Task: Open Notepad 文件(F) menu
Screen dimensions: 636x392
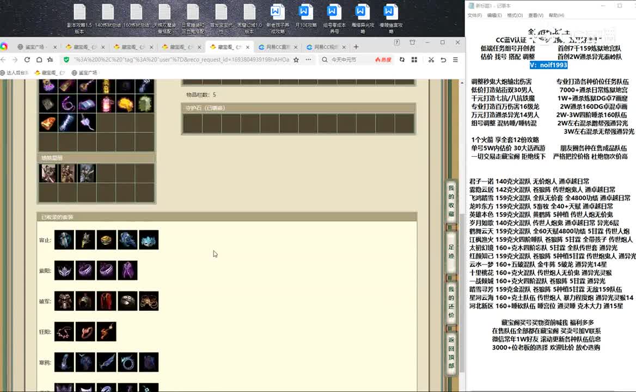Action: 475,15
